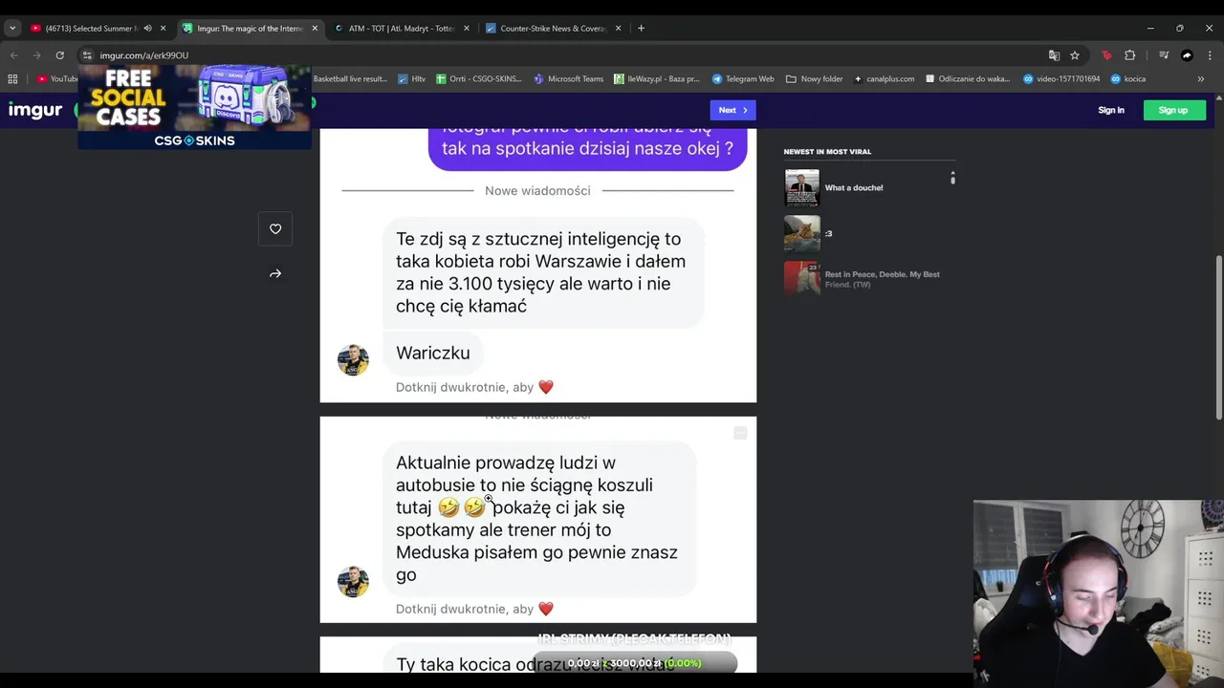Click the Aktualnie prowadzę ludzi message image

click(538, 520)
